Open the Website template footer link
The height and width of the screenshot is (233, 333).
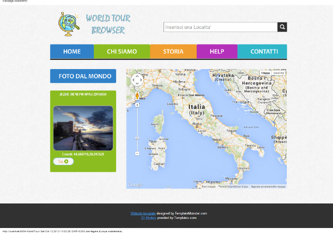pyautogui.click(x=143, y=213)
